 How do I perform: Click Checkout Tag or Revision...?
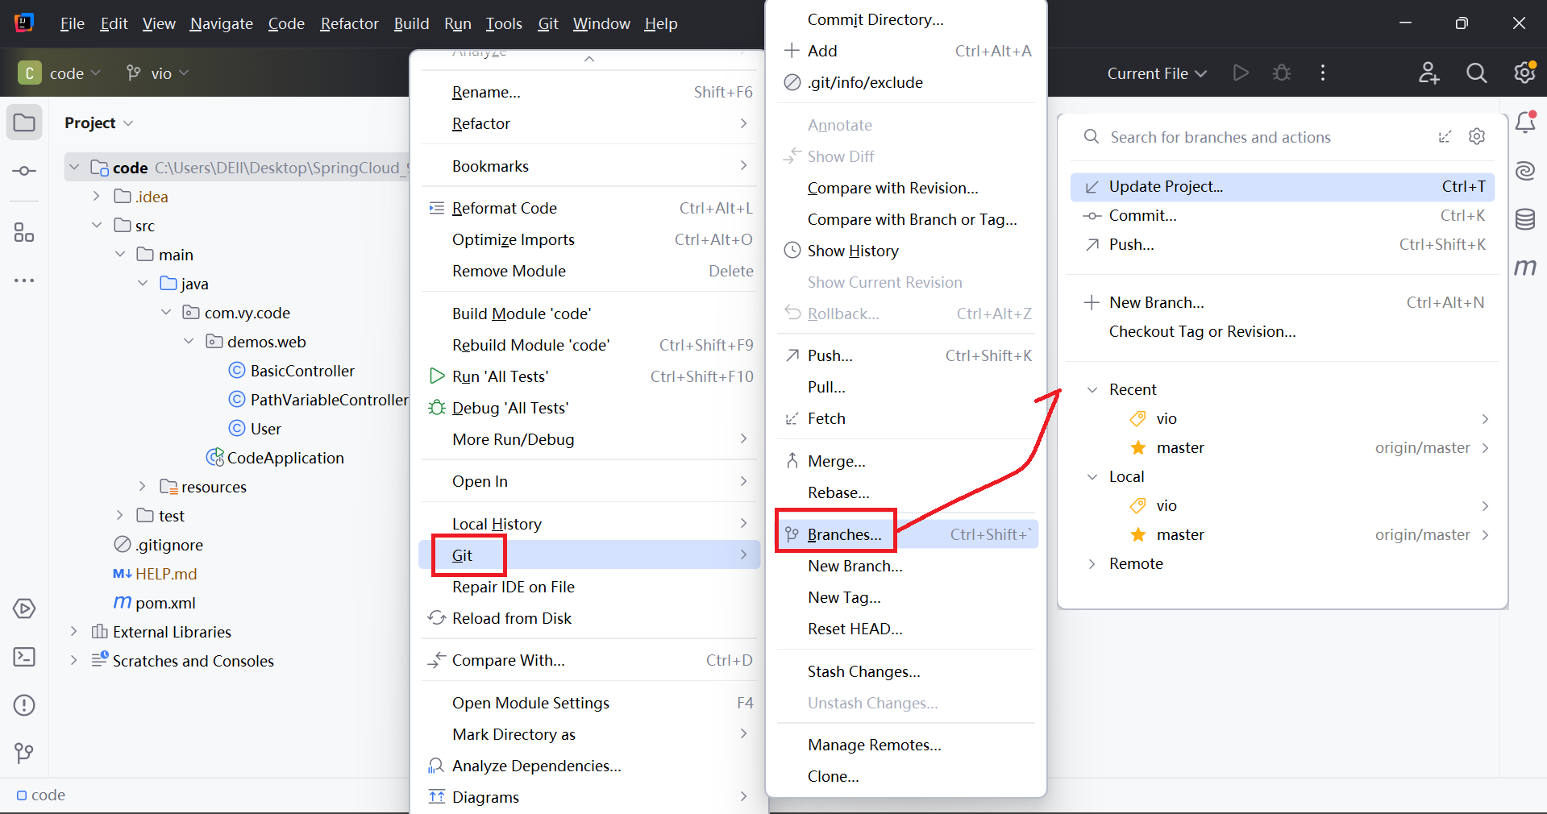click(x=1283, y=331)
